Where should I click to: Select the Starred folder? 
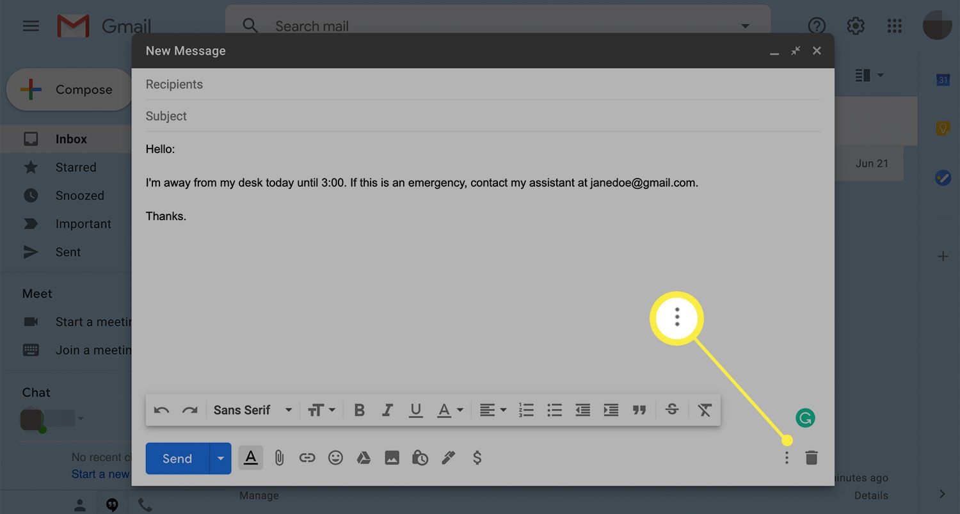(66, 168)
